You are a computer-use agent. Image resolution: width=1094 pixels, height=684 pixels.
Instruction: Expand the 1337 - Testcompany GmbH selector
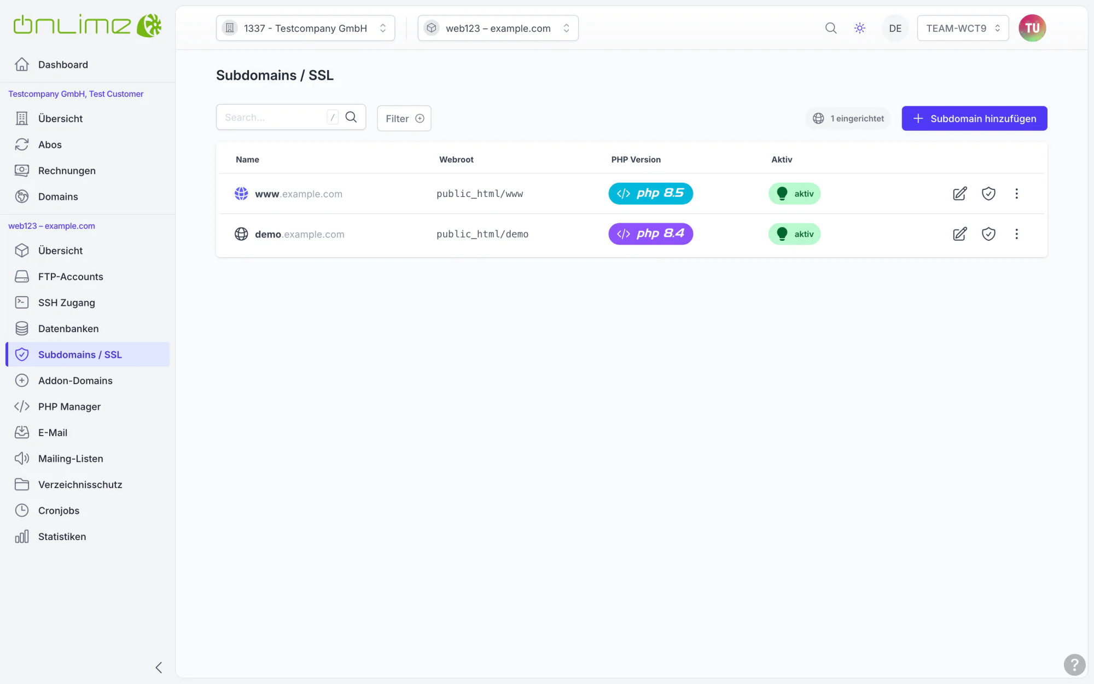[305, 28]
